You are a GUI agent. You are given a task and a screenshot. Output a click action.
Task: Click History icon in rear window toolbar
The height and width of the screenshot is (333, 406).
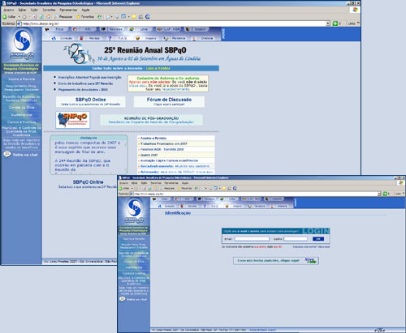click(100, 17)
